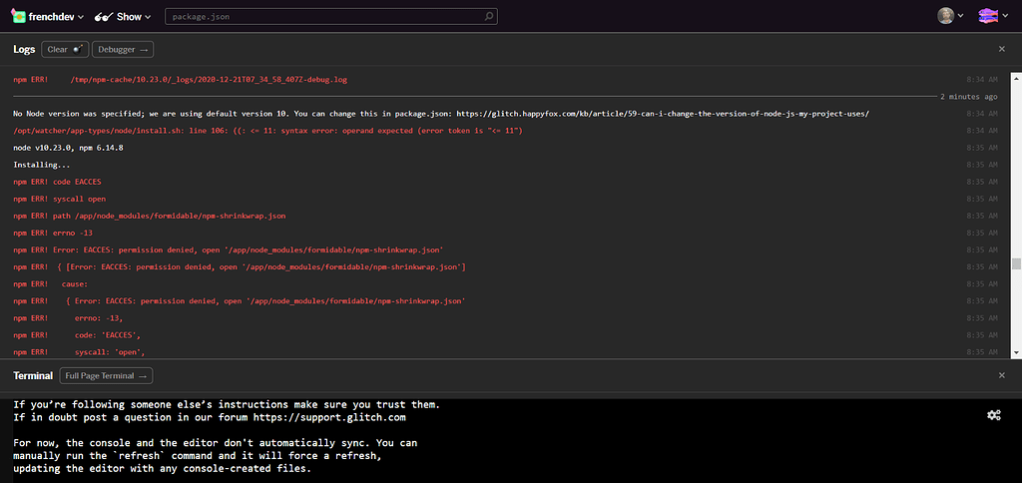Open the Debugger button
This screenshot has width=1022, height=483.
point(123,50)
